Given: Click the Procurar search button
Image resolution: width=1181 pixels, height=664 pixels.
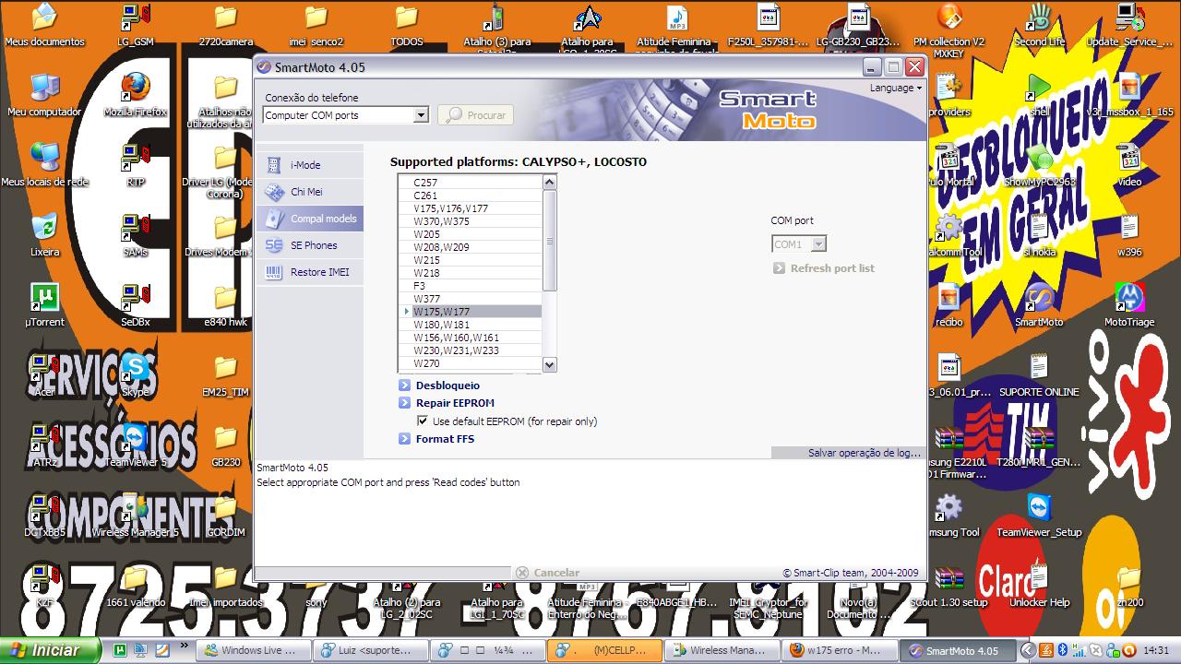Looking at the screenshot, I should [x=475, y=115].
